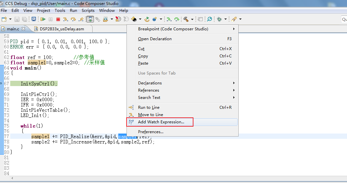Open the Scripts menu
Image resolution: width=347 pixels, height=183 pixels.
(x=88, y=11)
